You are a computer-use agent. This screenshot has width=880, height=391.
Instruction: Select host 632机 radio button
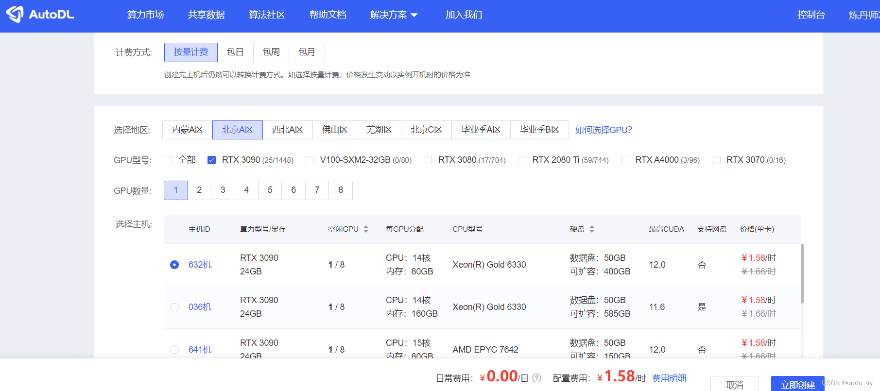point(174,265)
